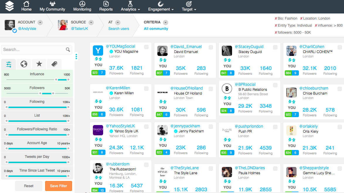This screenshot has height=193, width=344.
Task: Click the Home icon
Action: (26, 4)
